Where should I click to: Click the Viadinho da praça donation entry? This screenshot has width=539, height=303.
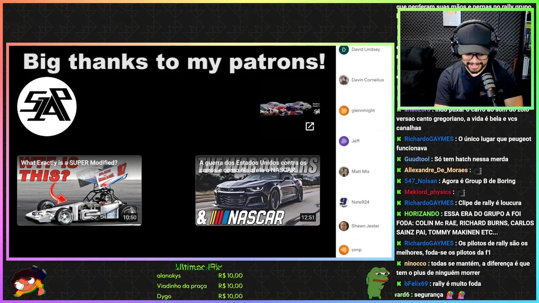200,286
